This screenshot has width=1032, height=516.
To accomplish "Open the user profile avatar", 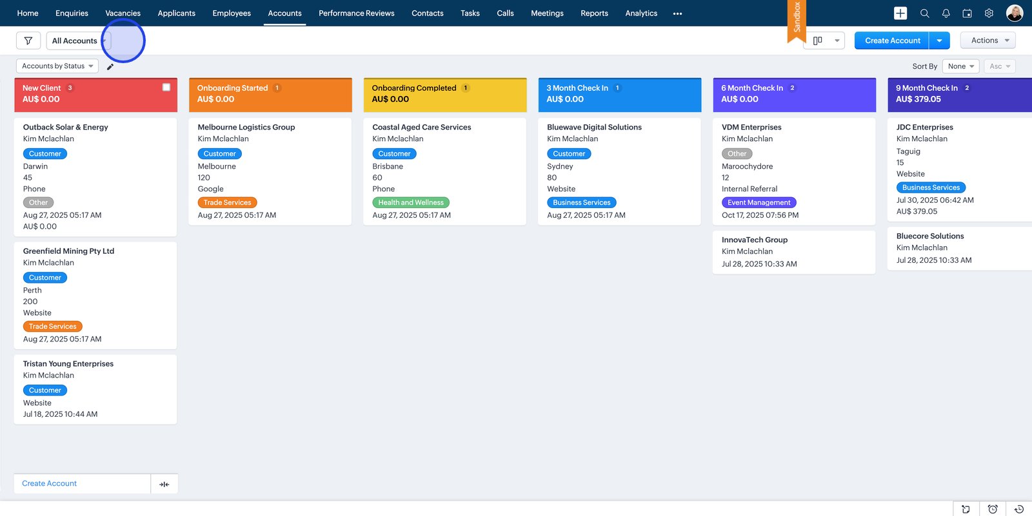I will point(1015,14).
